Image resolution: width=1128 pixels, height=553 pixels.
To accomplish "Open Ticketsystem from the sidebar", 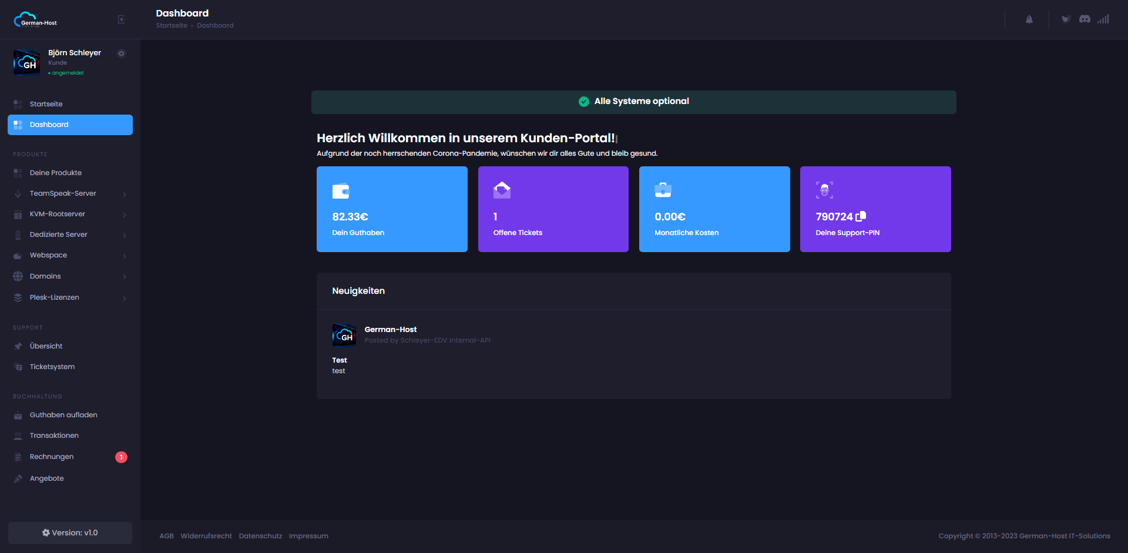I will [x=52, y=367].
